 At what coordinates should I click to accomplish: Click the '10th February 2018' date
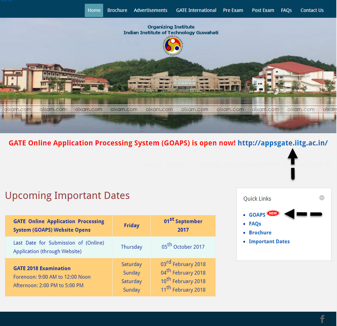pos(183,281)
